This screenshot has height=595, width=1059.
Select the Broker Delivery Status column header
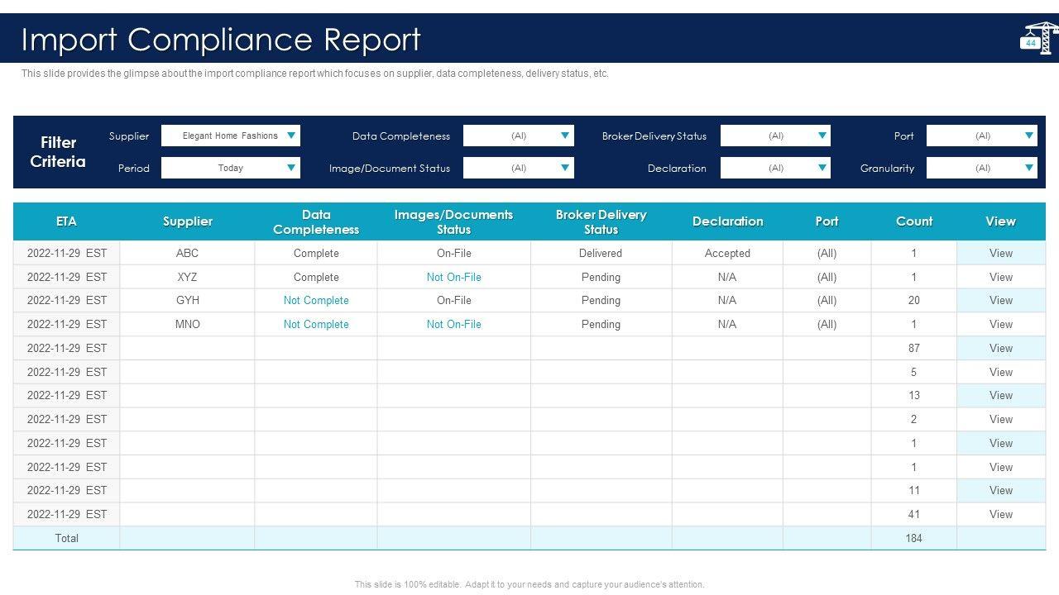601,221
